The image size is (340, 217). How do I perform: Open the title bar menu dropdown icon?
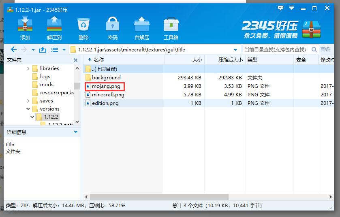click(292, 8)
